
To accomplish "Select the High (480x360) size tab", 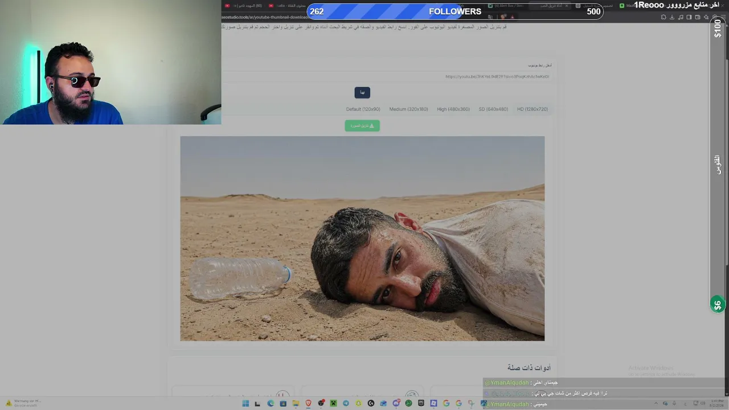I will (453, 109).
